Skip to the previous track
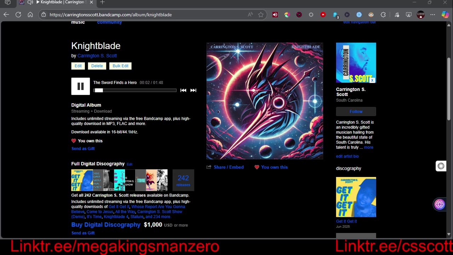This screenshot has width=453, height=255. pyautogui.click(x=183, y=90)
